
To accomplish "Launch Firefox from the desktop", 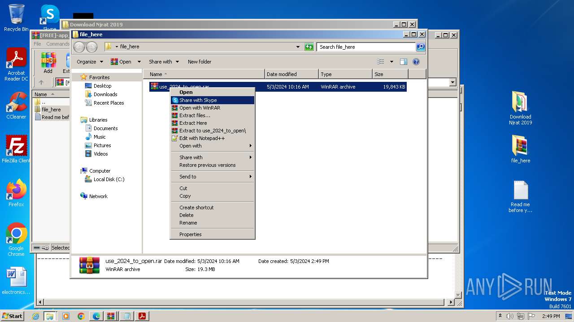I will [x=16, y=193].
